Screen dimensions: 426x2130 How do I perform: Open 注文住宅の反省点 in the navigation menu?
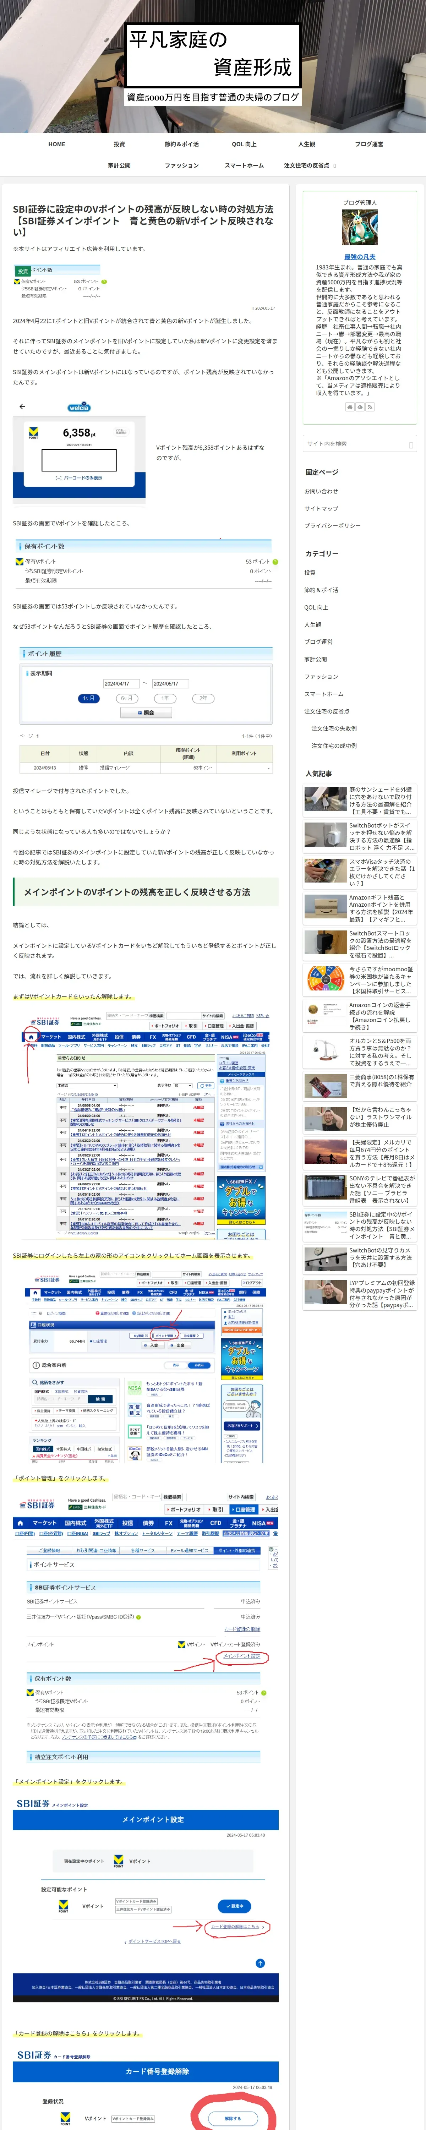click(x=307, y=165)
